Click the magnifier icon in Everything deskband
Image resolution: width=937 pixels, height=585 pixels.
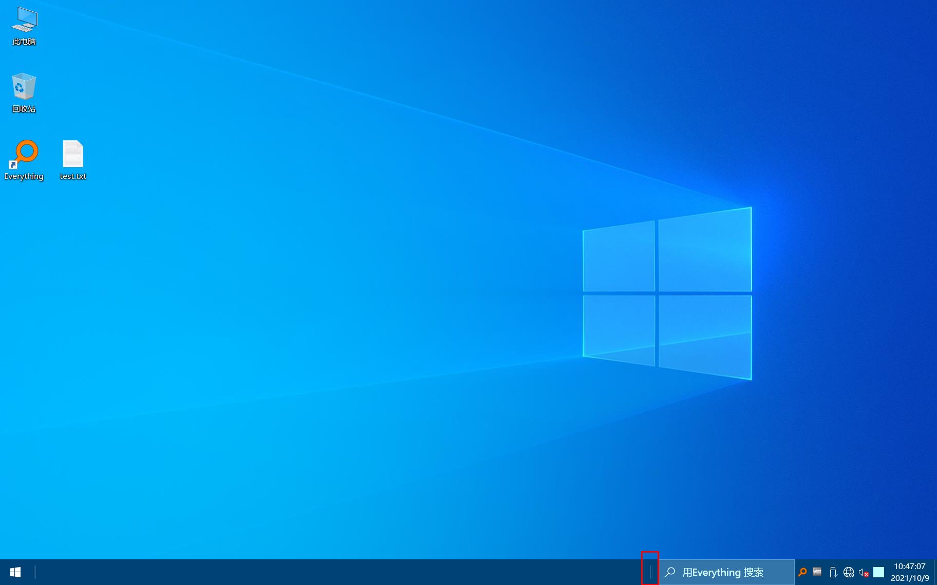coord(670,572)
